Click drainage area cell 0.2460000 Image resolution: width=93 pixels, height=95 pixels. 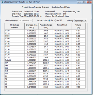(x=32, y=55)
